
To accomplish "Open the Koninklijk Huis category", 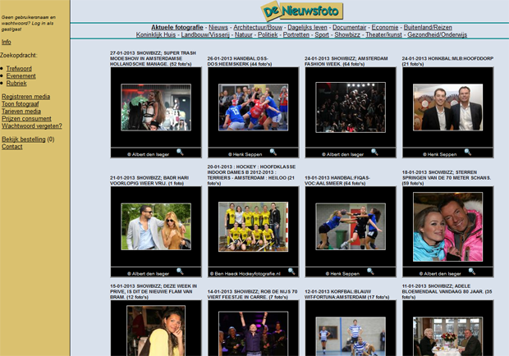I will tap(156, 34).
